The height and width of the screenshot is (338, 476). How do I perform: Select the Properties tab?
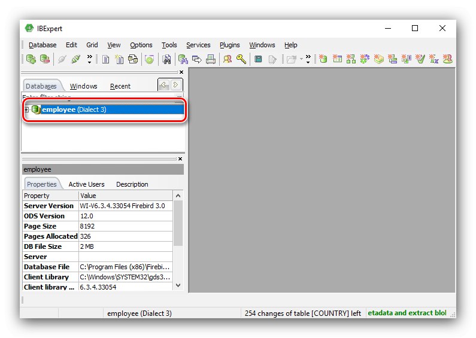tap(41, 184)
